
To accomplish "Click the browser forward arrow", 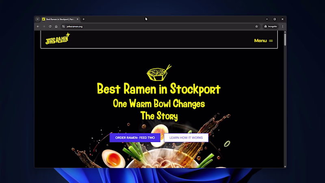I will click(x=44, y=26).
